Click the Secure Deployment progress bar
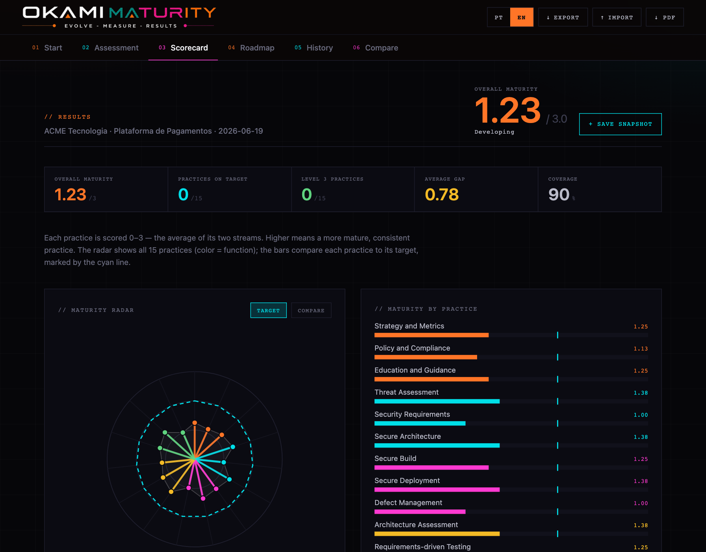Viewport: 706px width, 552px height. 511,490
